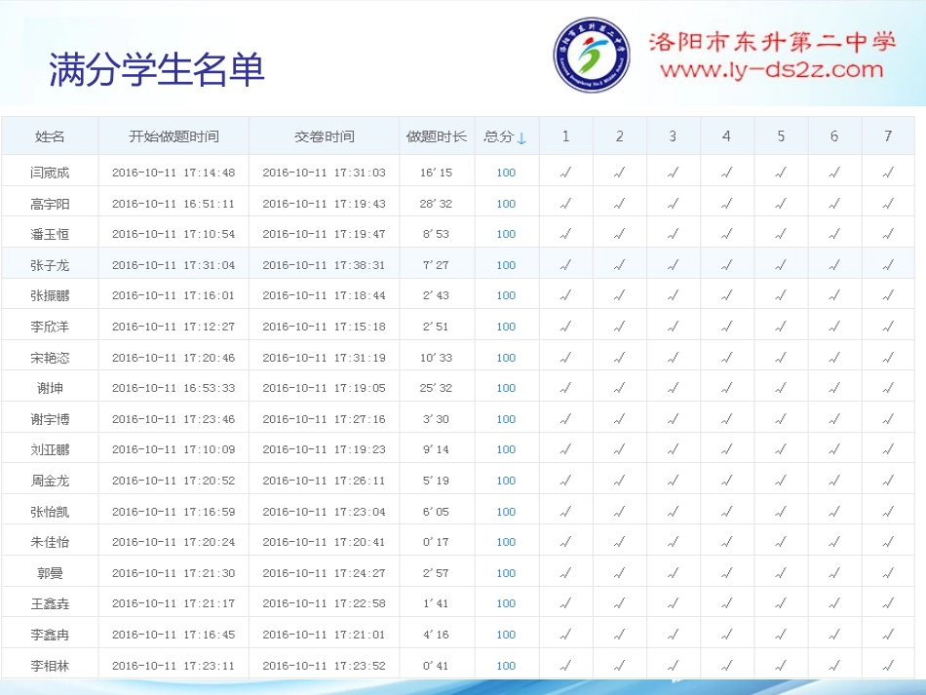926x695 pixels.
Task: Click question 6 checkmark in 李相林's row
Action: tap(834, 666)
